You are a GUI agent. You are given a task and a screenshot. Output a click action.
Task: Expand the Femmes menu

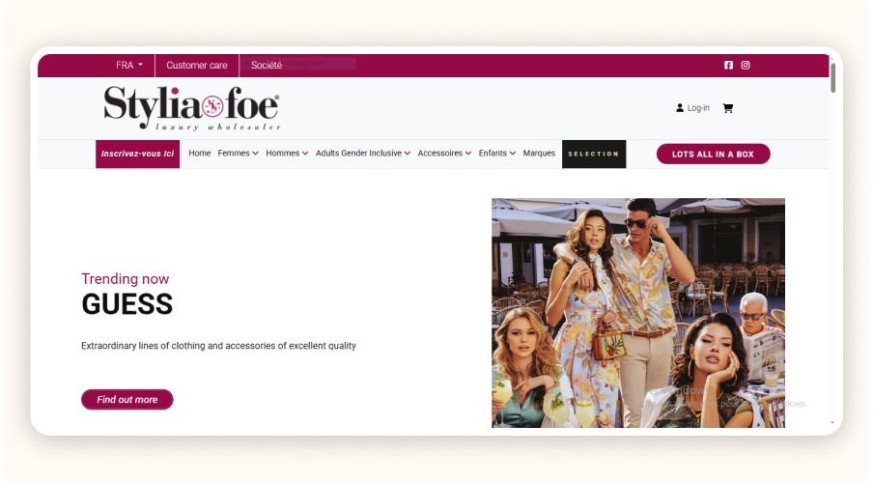[x=238, y=154]
